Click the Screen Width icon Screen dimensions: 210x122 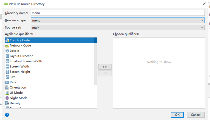(x=7, y=66)
